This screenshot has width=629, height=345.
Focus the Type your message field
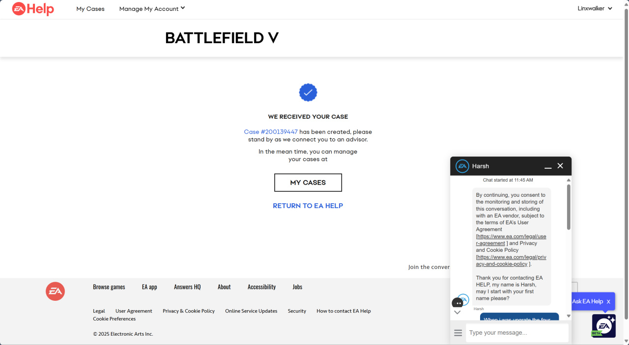pos(517,333)
